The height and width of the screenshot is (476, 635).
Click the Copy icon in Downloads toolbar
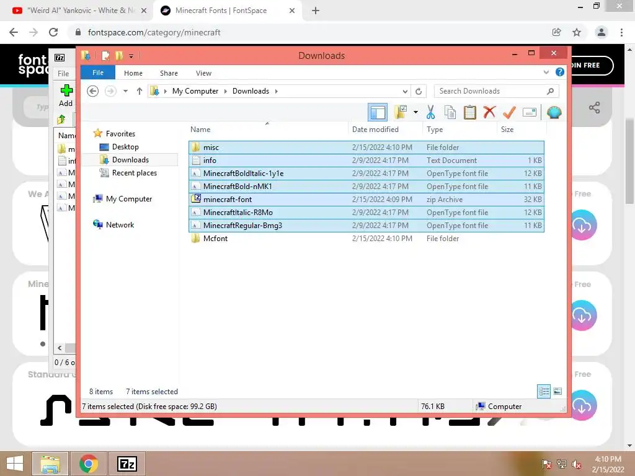(x=450, y=112)
